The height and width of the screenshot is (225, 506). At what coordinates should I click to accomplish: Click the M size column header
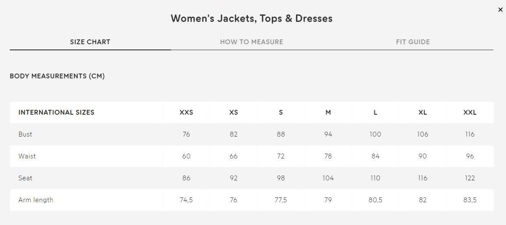[x=328, y=112]
